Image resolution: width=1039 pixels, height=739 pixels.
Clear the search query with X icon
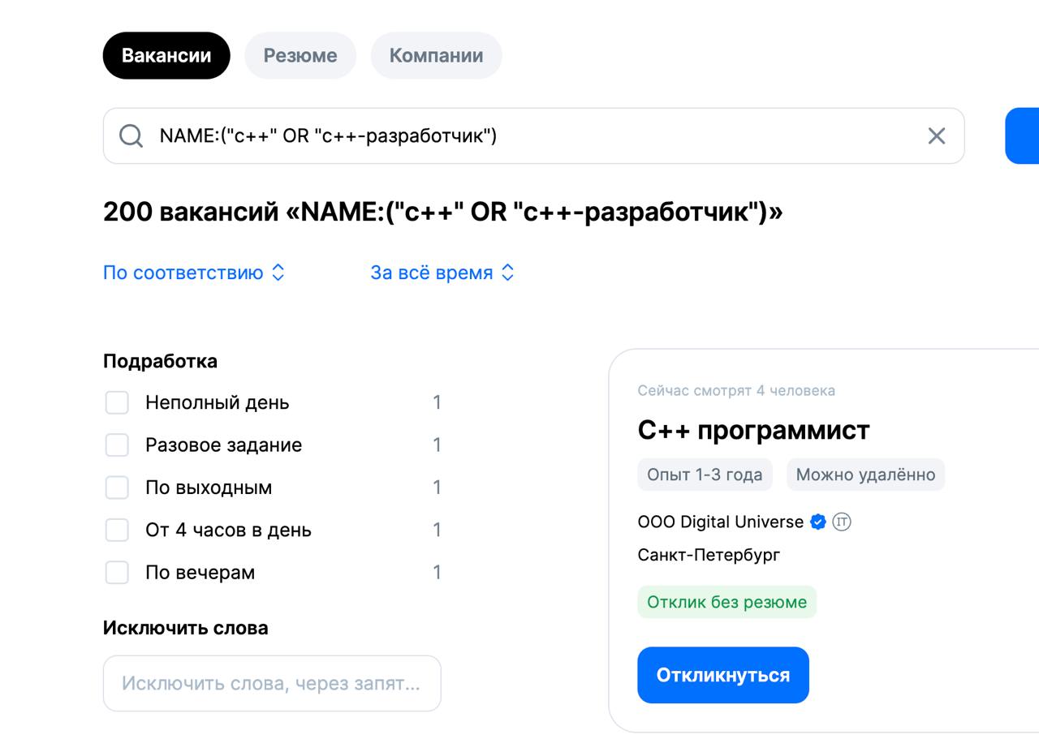click(937, 135)
